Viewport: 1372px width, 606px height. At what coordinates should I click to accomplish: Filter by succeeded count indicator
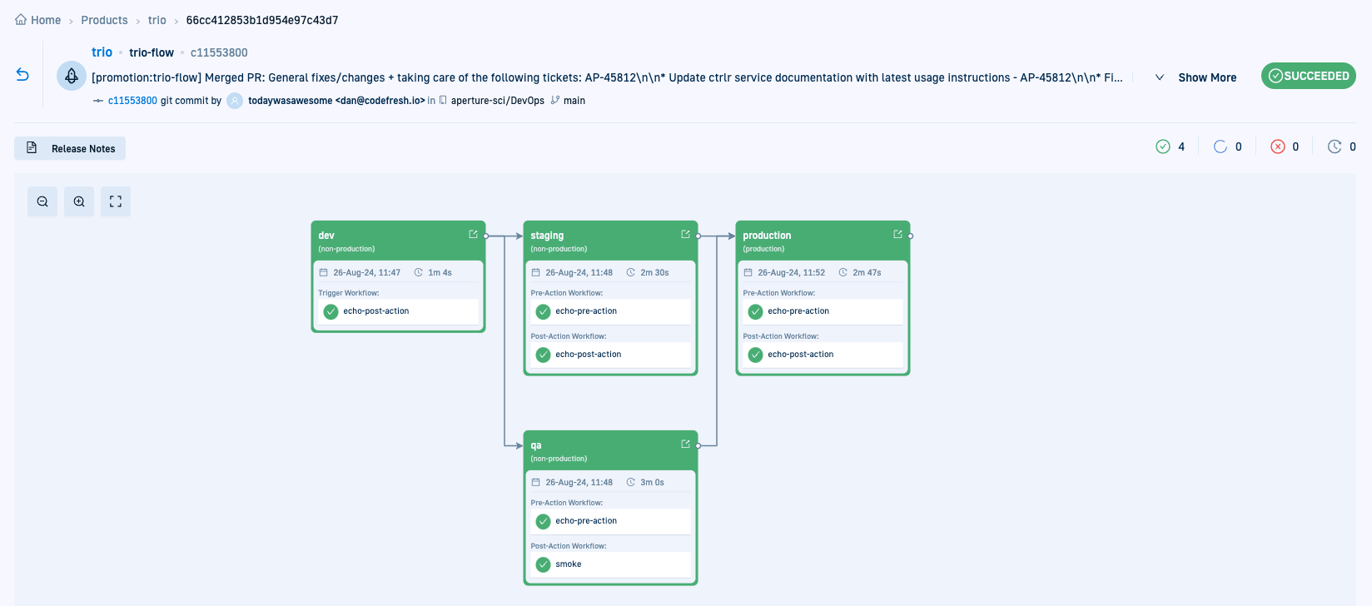[x=1170, y=147]
